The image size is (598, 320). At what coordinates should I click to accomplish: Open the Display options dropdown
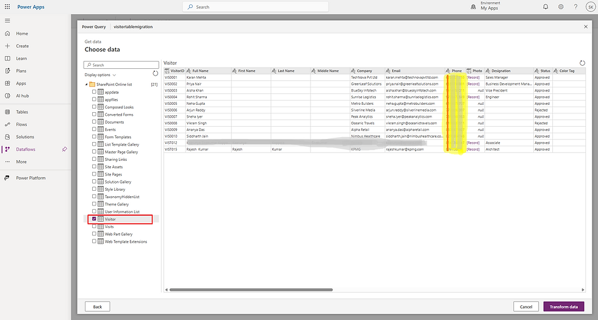100,75
